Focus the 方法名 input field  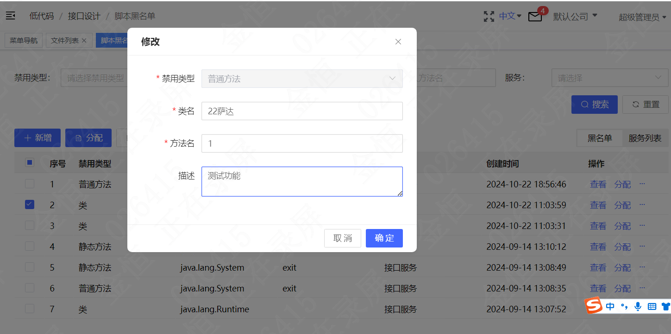point(302,143)
